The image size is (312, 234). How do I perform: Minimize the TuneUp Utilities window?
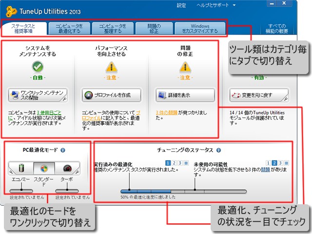click(272, 3)
